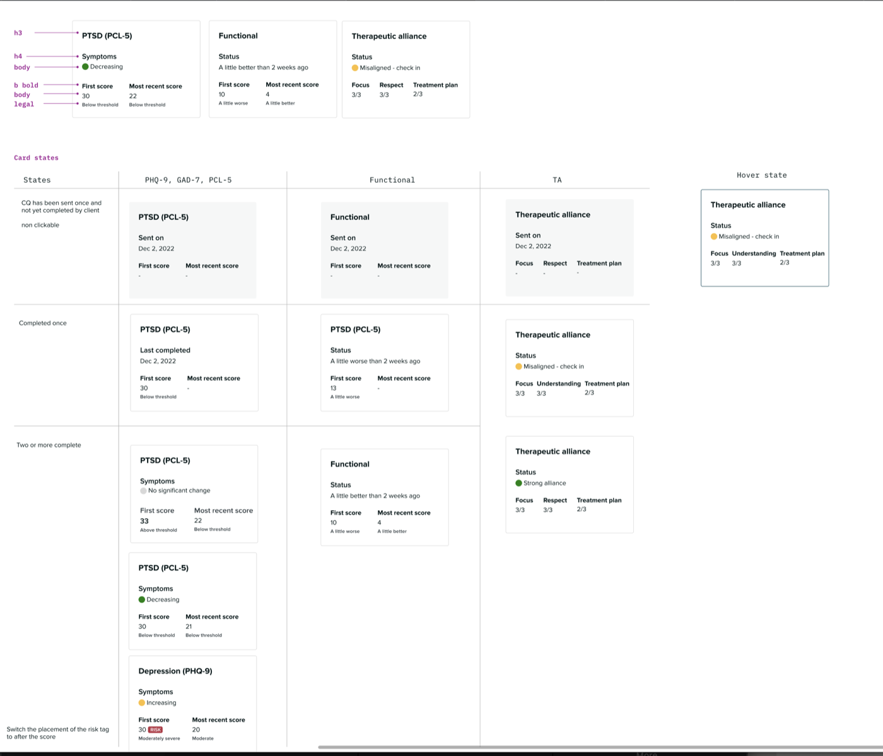Image resolution: width=883 pixels, height=756 pixels.
Task: Select the Two or more complete row label
Action: (x=49, y=445)
